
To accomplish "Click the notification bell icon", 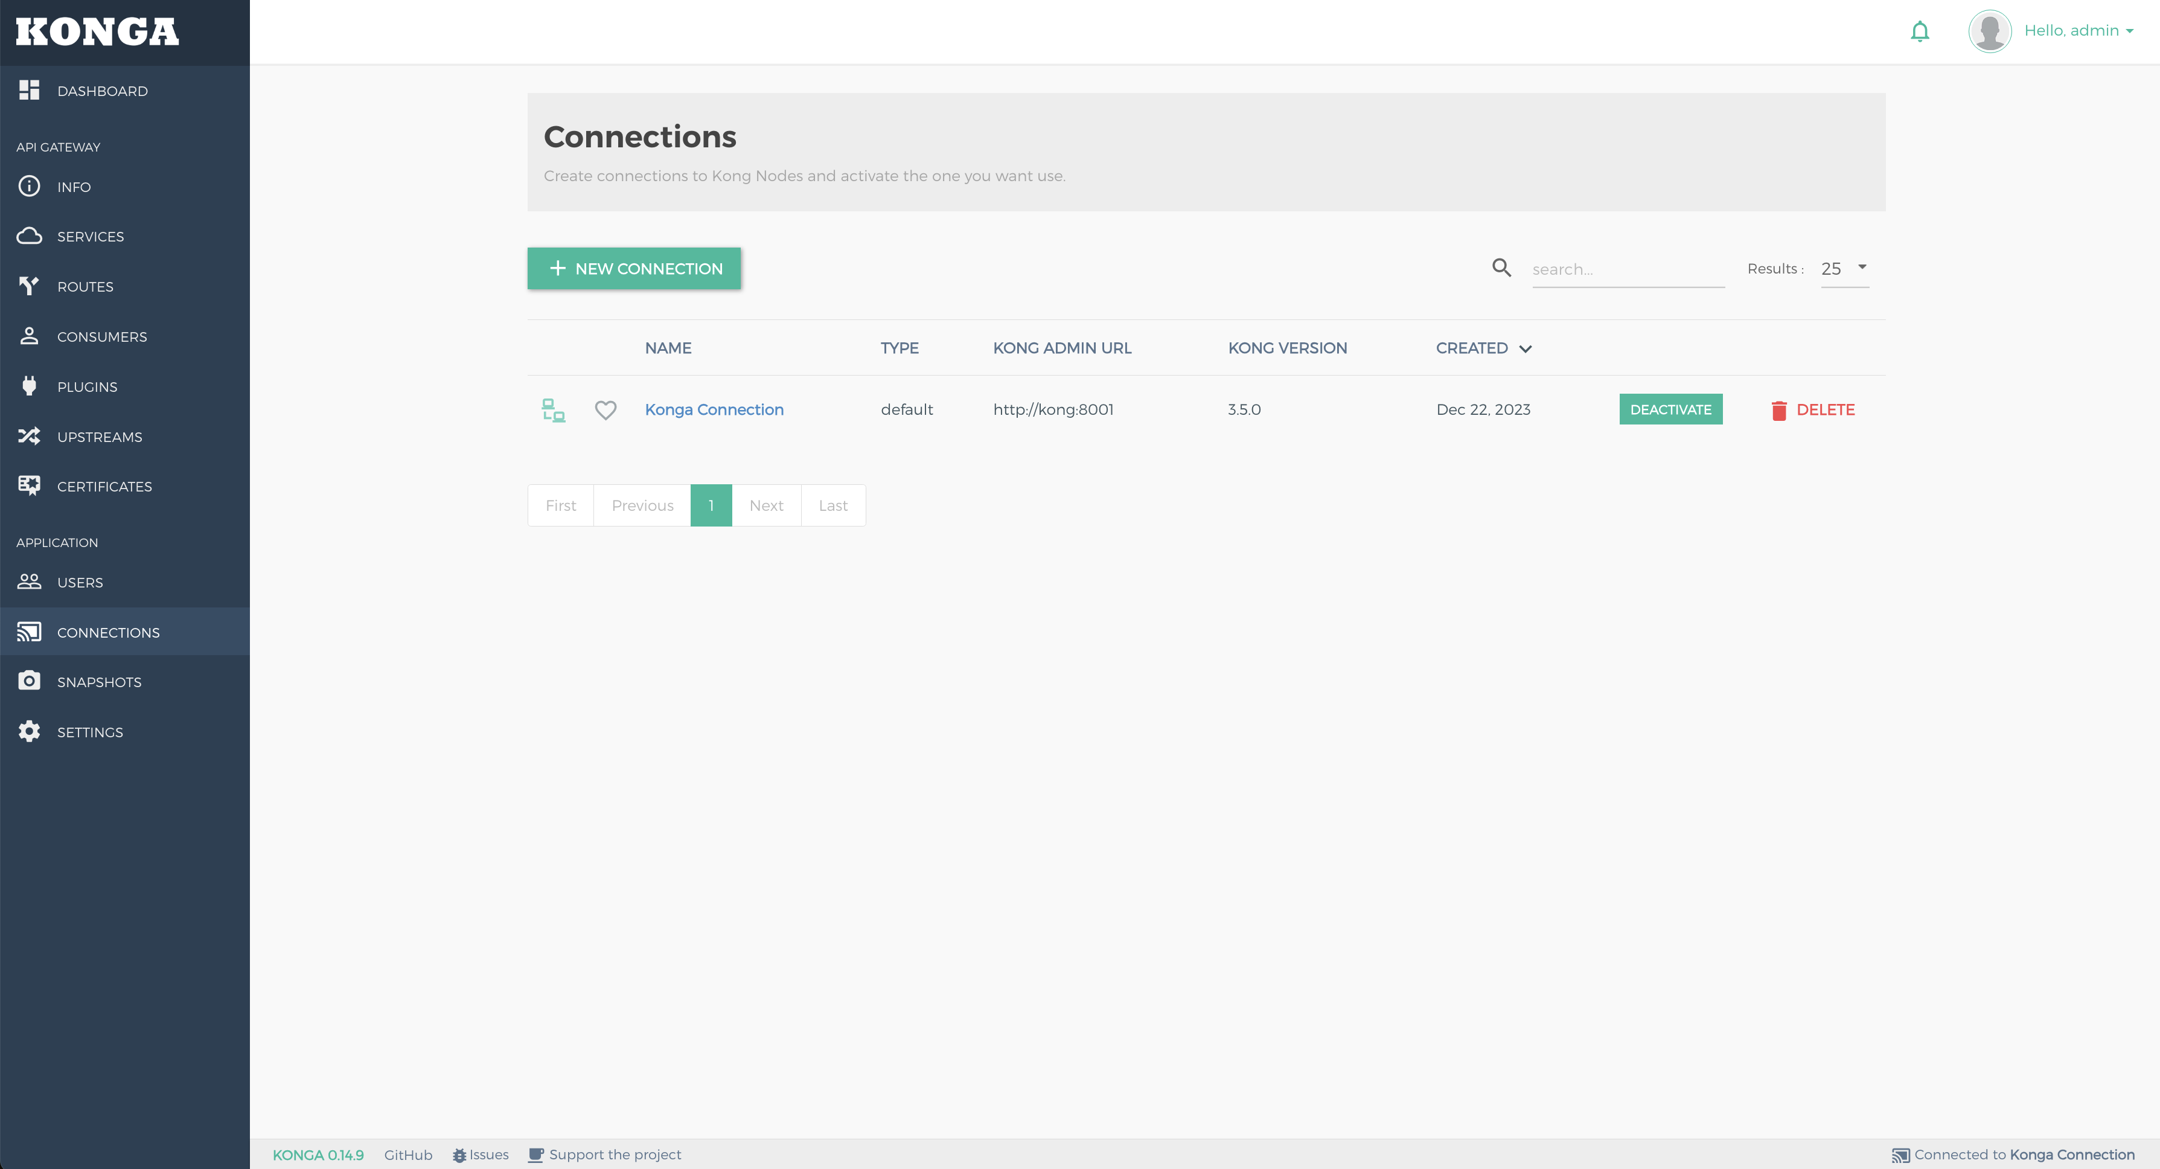I will click(x=1919, y=31).
